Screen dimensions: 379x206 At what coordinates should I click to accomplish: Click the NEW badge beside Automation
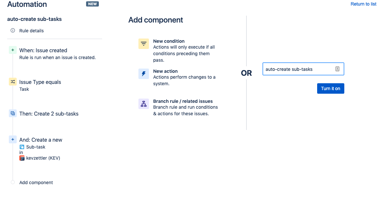(92, 4)
